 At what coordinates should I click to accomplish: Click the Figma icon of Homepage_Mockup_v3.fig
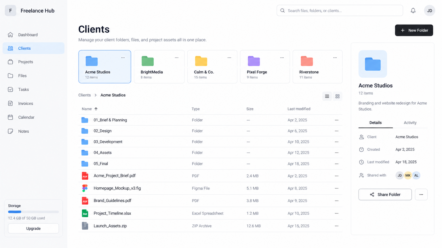pos(85,188)
